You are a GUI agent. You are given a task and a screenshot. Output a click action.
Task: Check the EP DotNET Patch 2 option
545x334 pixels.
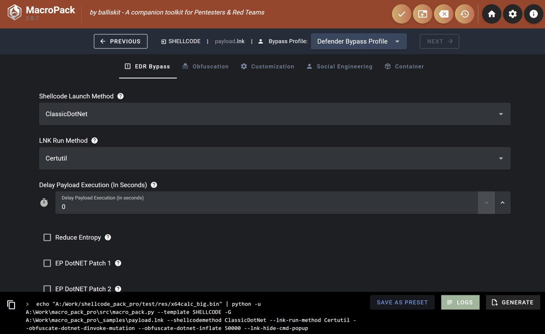coord(47,289)
